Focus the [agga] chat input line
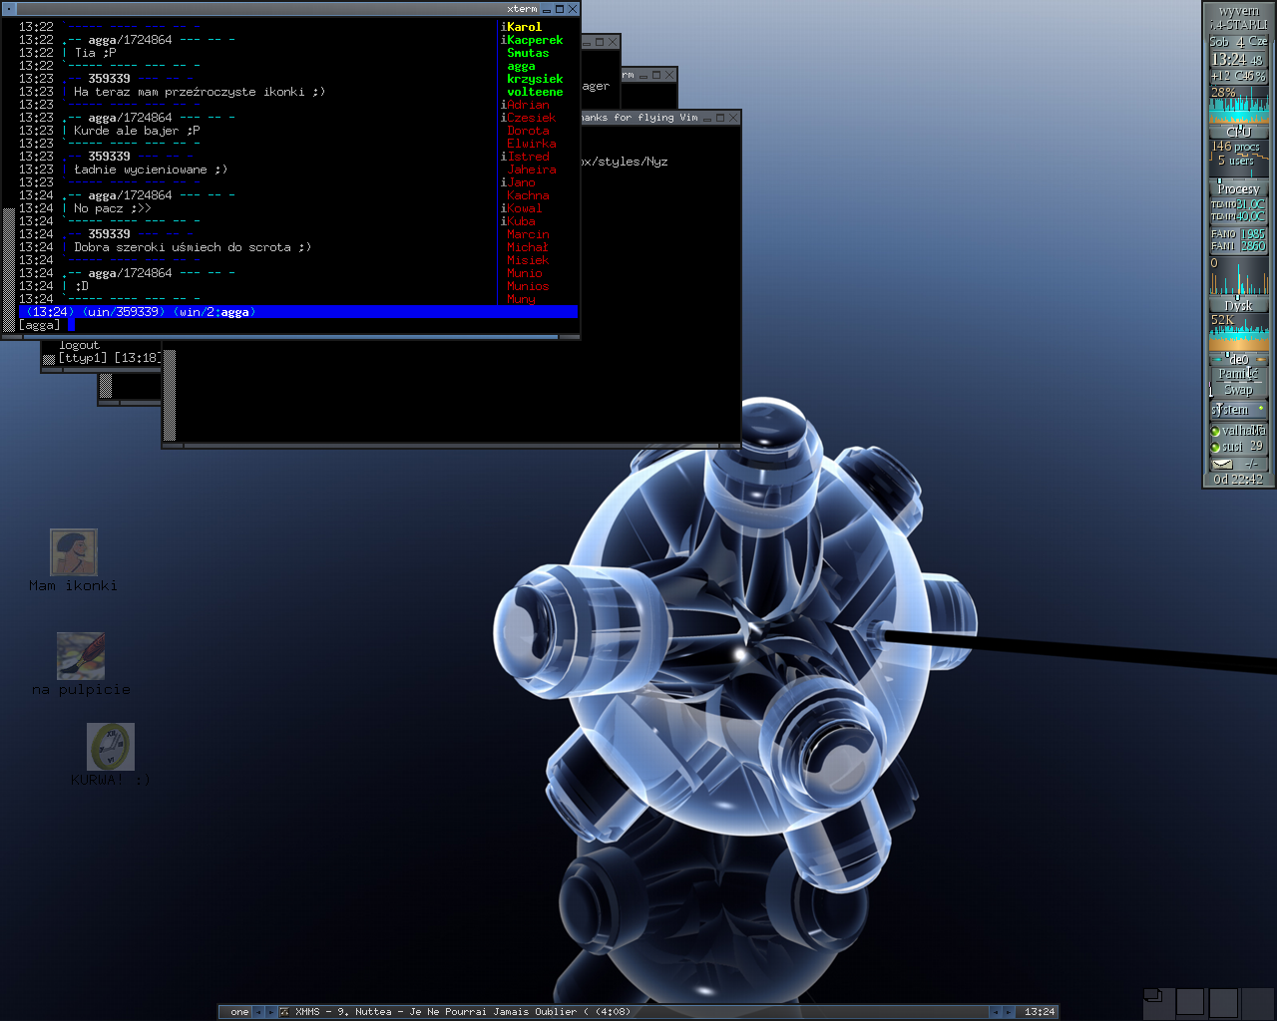This screenshot has width=1277, height=1021. pos(299,325)
